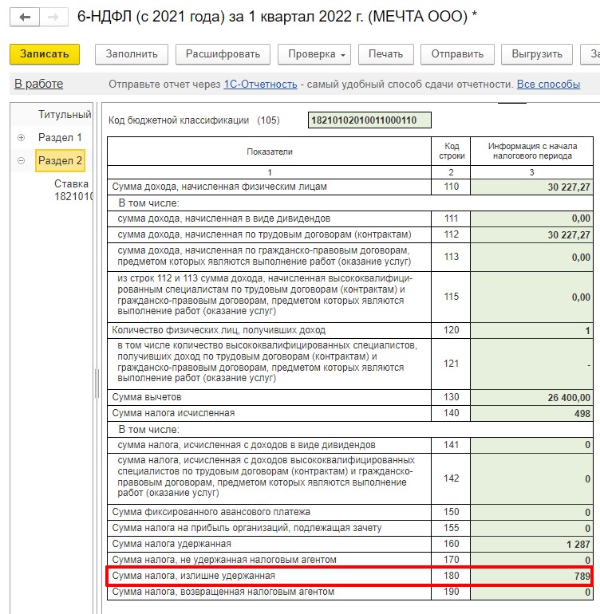
Task: Select row 112 value 30 227,27
Action: pos(531,234)
